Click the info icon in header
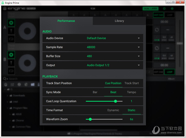This screenshot has width=186, height=138. tap(172, 9)
